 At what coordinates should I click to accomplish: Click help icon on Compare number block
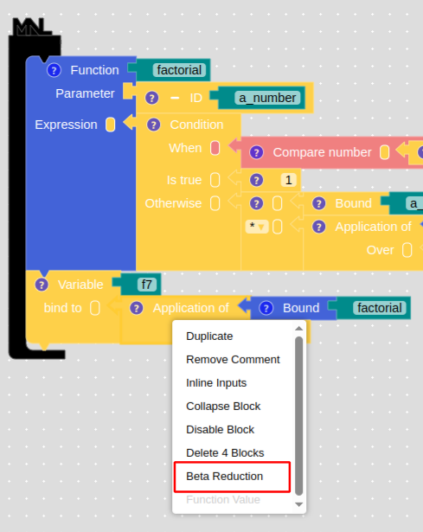[x=256, y=152]
